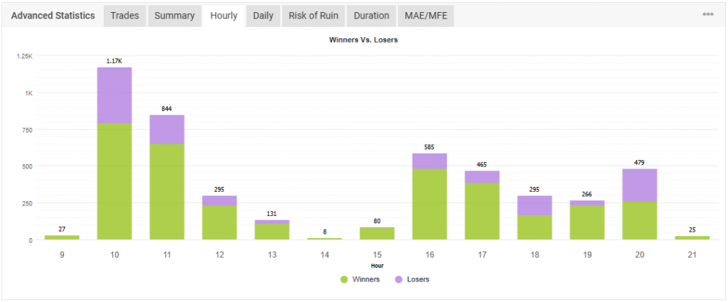The width and height of the screenshot is (728, 302).
Task: Select the green bar for hour 12
Action: [x=220, y=222]
